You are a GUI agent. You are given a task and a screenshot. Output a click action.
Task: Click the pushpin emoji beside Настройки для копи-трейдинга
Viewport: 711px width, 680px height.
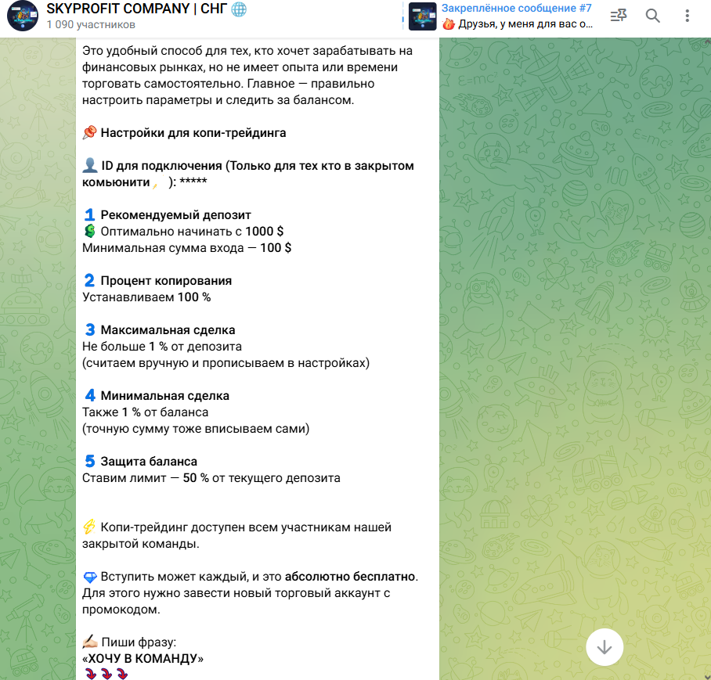click(90, 133)
